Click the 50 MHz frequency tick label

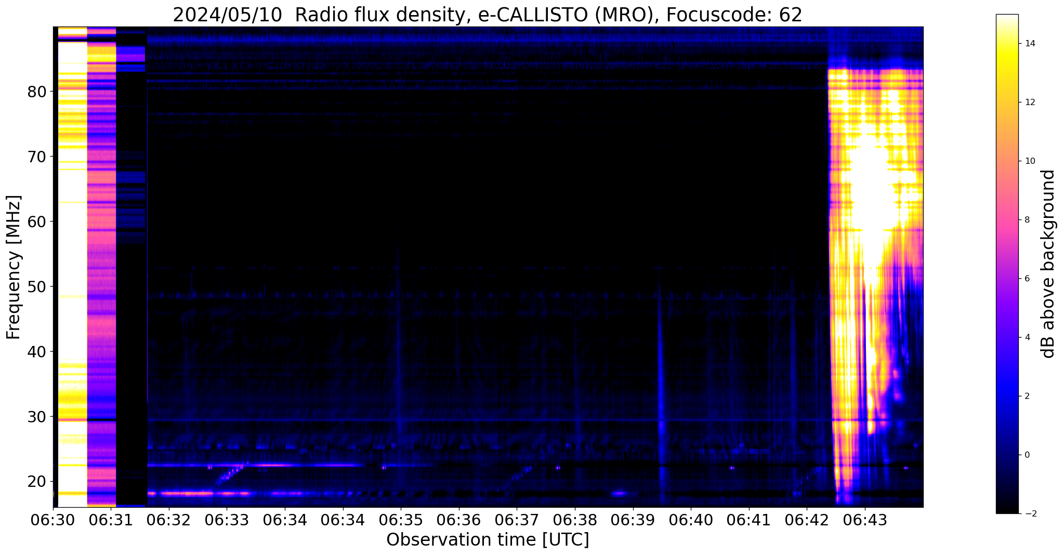point(36,287)
